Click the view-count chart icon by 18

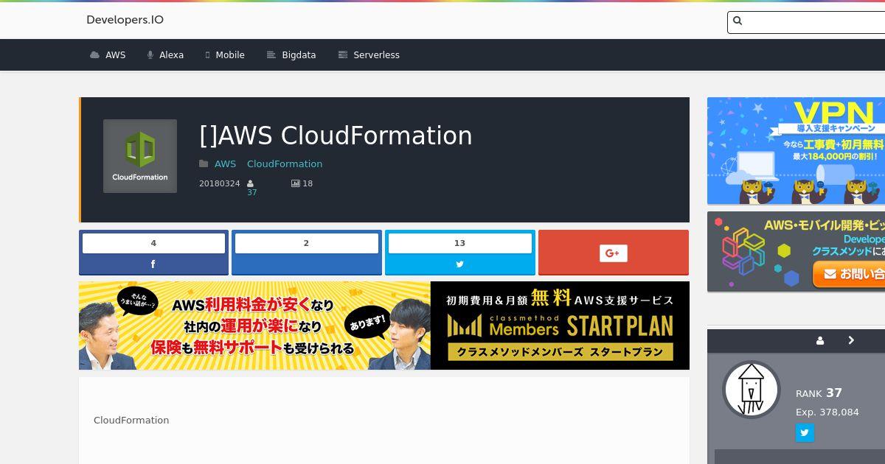point(296,183)
